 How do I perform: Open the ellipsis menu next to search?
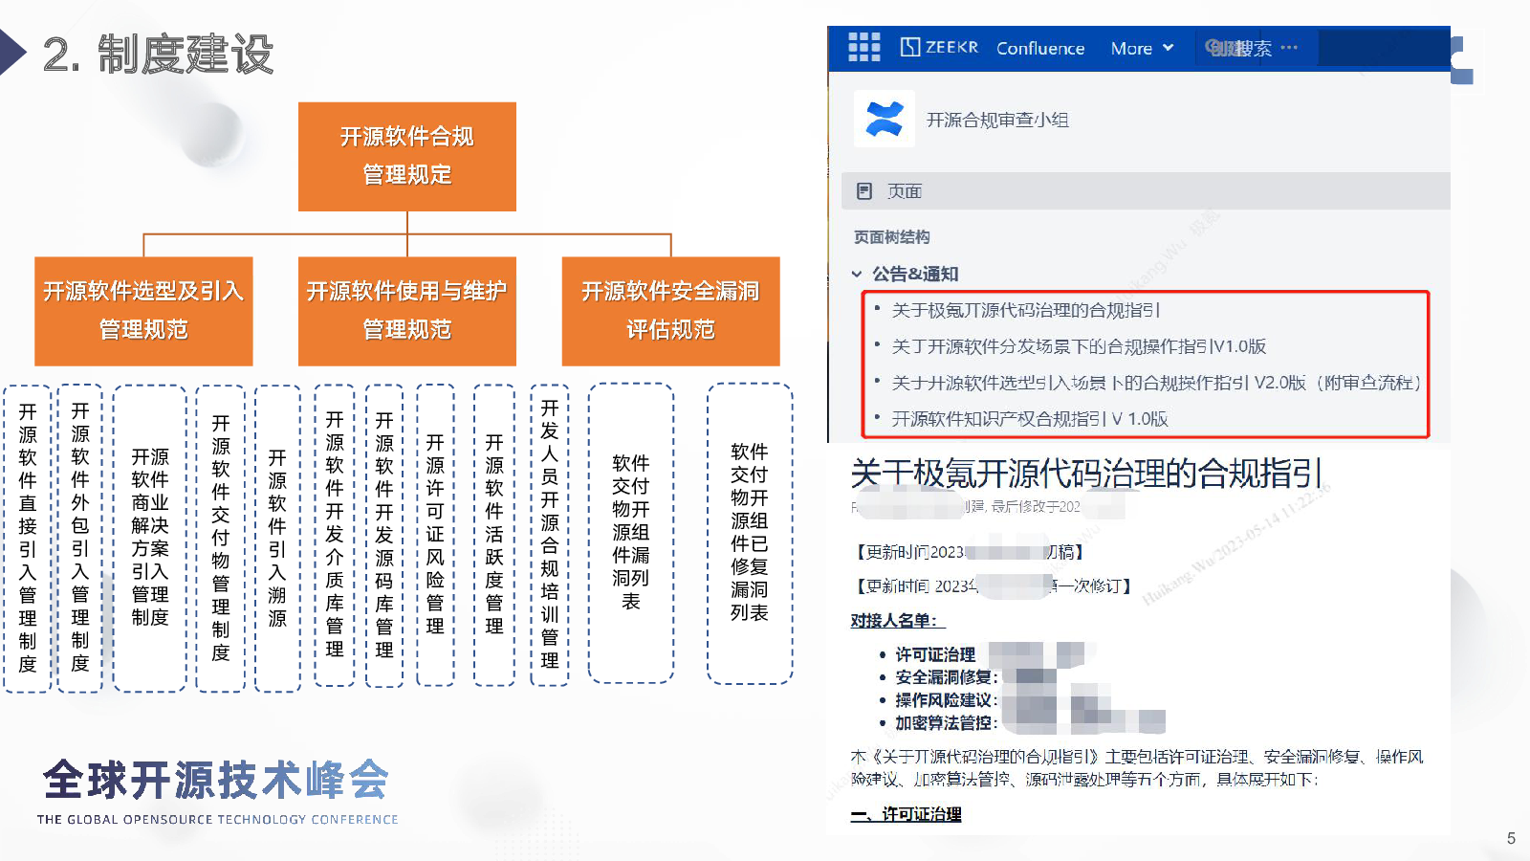click(1289, 47)
